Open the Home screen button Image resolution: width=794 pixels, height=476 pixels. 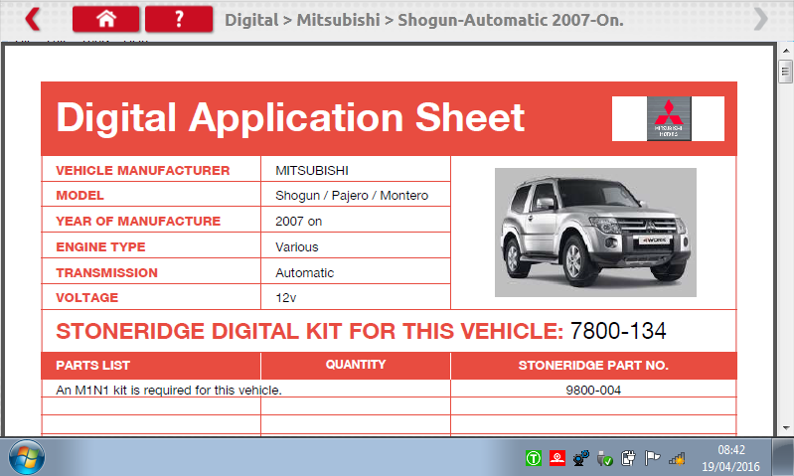pyautogui.click(x=105, y=19)
